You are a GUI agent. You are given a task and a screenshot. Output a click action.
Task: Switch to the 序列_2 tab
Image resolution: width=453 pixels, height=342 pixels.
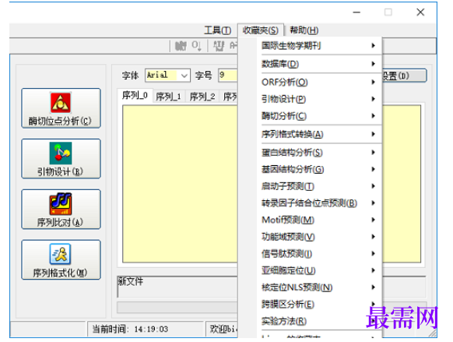(x=202, y=97)
